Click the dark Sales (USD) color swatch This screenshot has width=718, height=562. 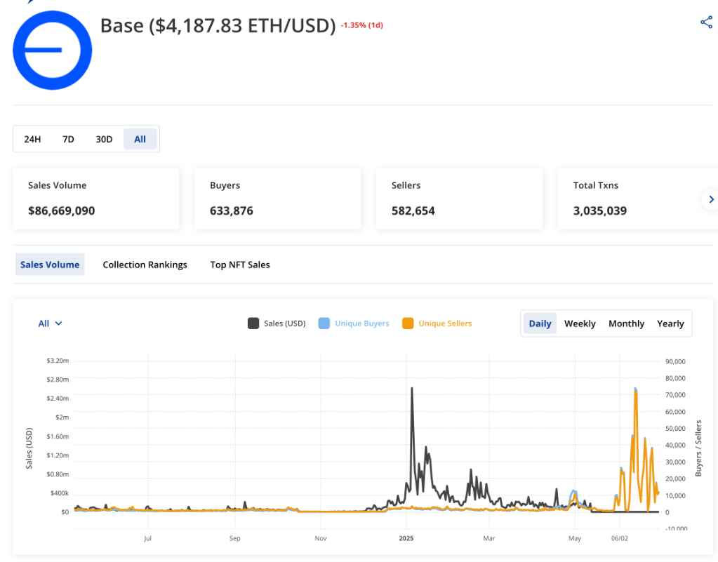point(253,323)
